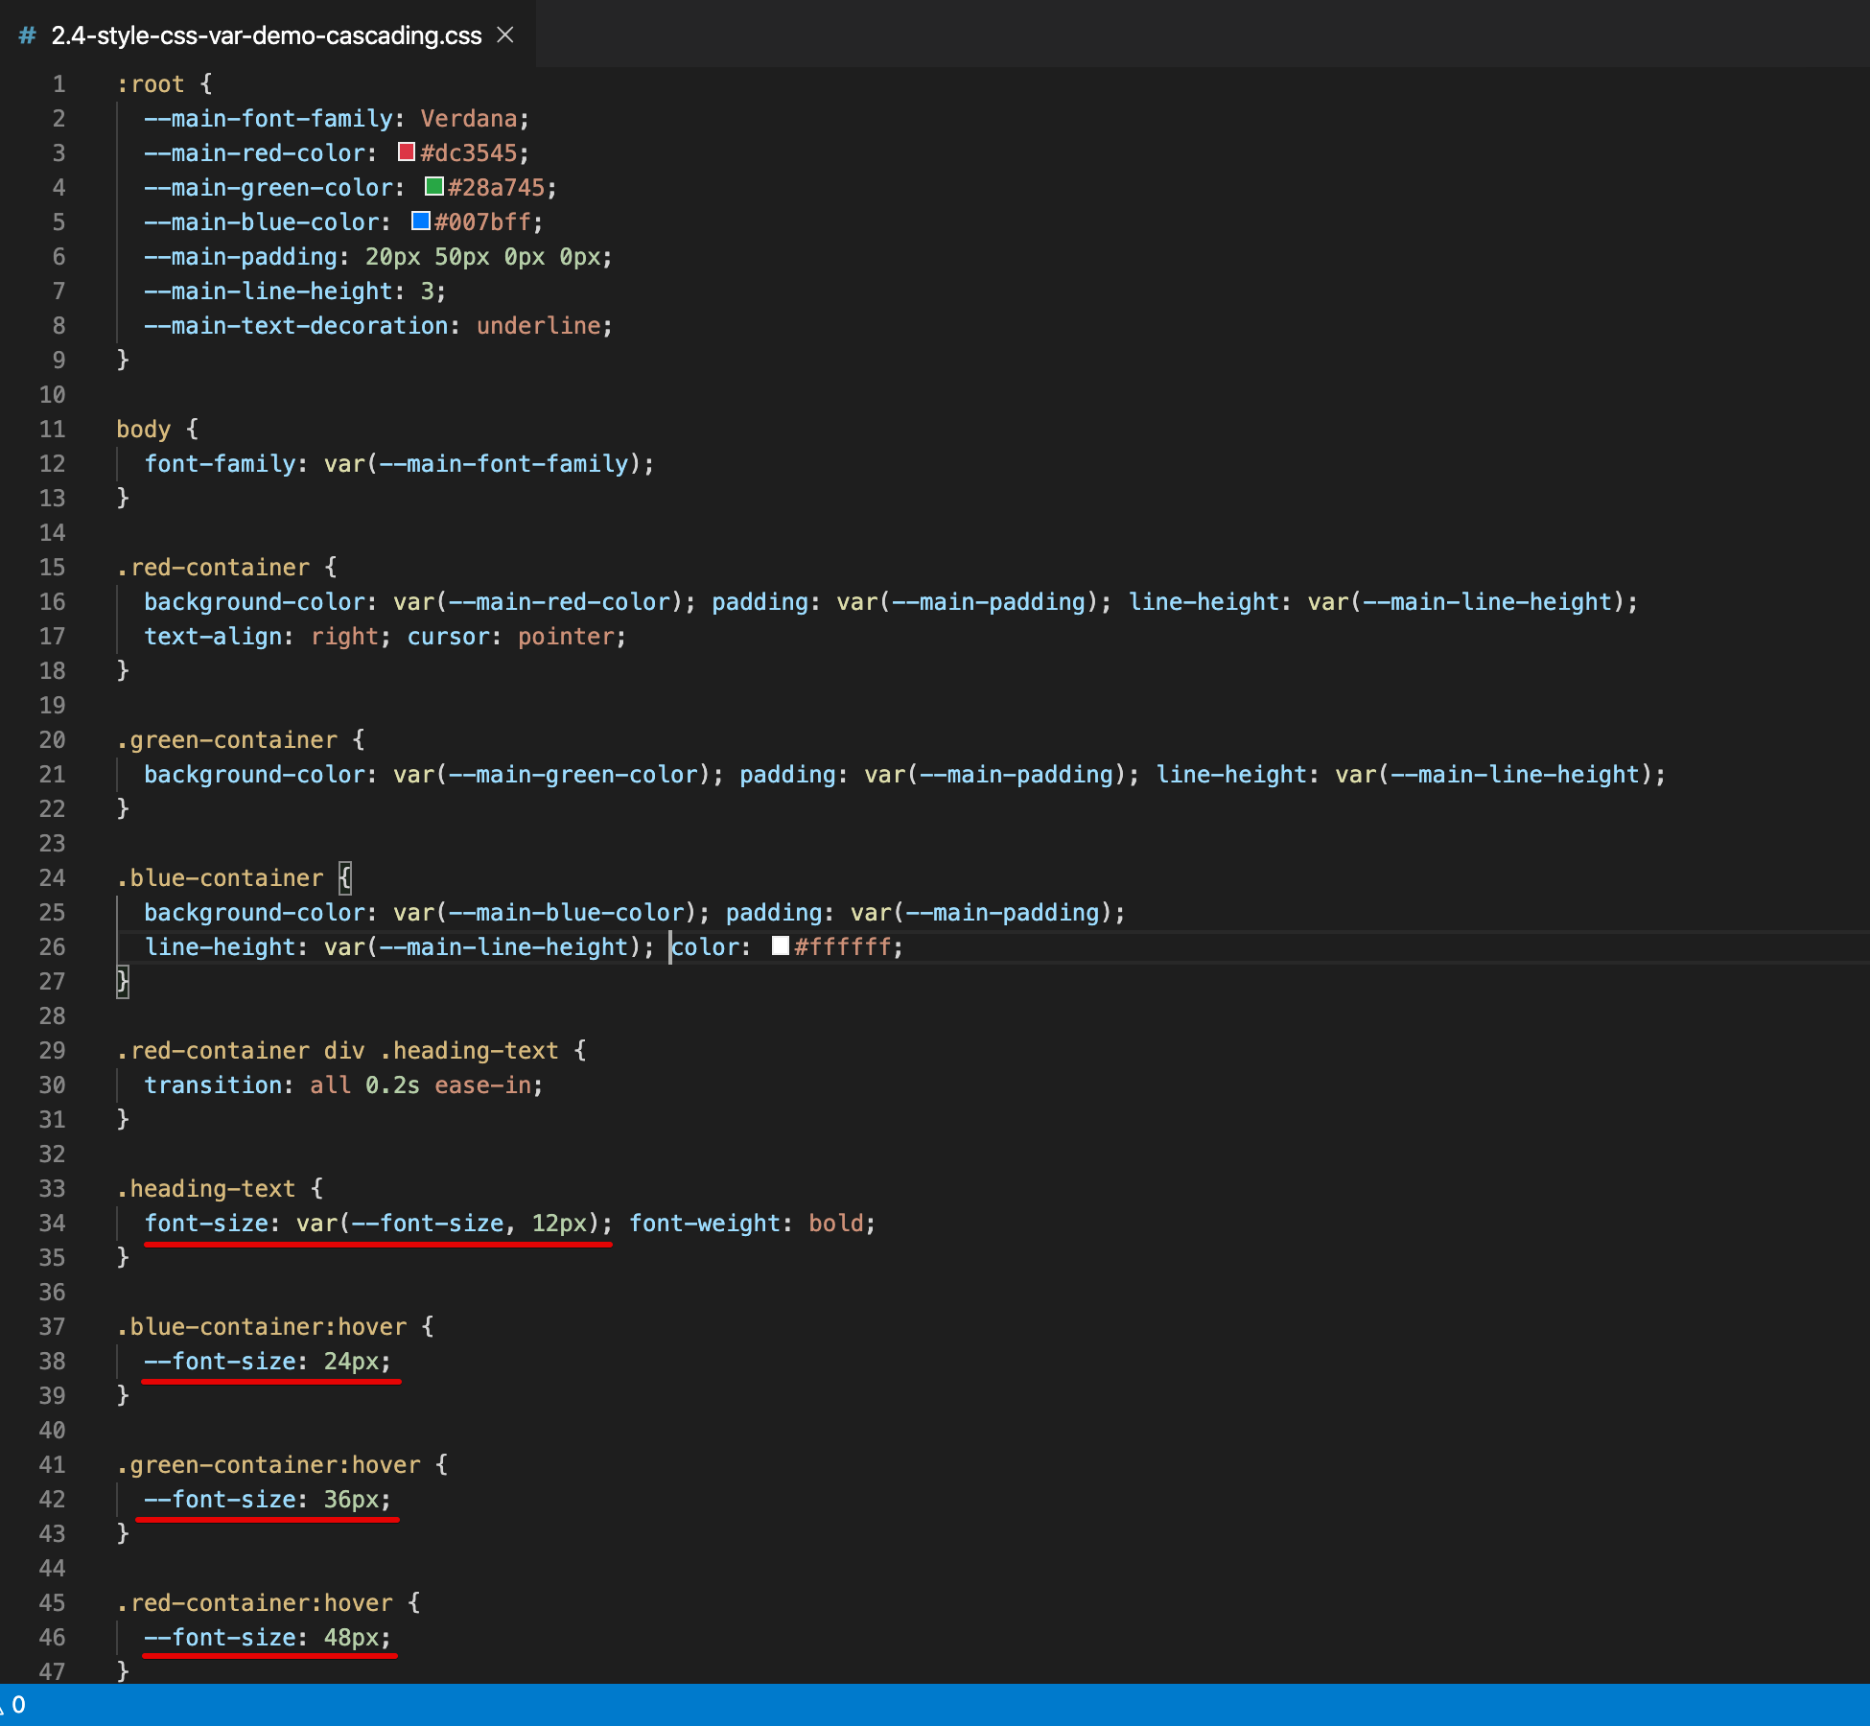This screenshot has height=1726, width=1870.
Task: Click line number 24 in the gutter
Action: pos(53,878)
